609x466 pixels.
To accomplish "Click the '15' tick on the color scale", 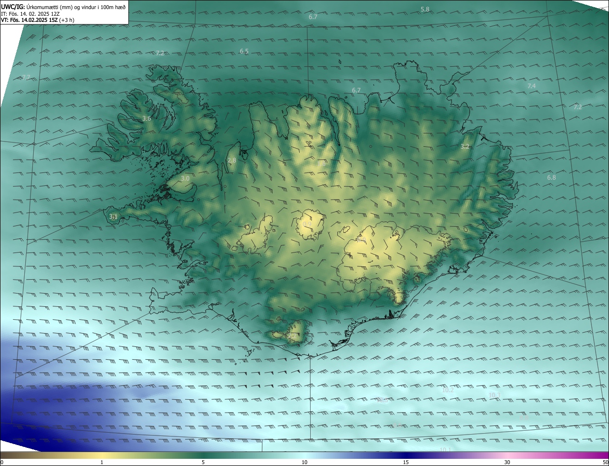I will tap(406, 462).
